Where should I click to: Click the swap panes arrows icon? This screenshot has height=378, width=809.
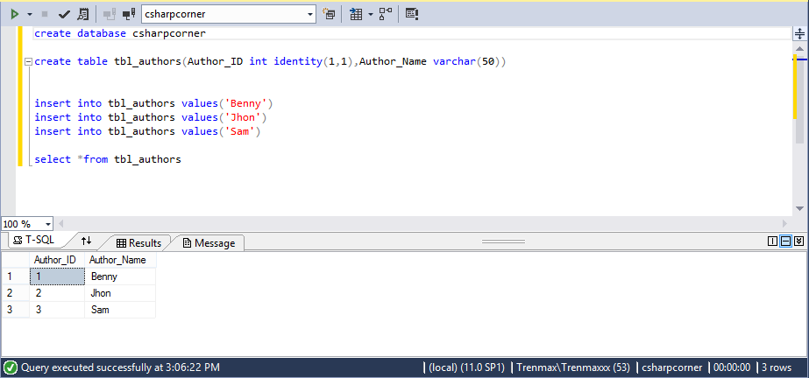coord(86,241)
